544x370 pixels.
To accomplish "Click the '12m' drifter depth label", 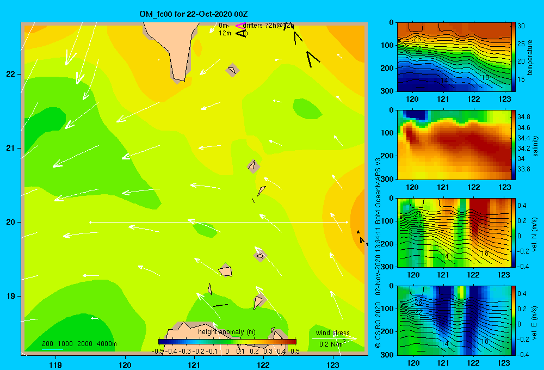I will point(225,33).
